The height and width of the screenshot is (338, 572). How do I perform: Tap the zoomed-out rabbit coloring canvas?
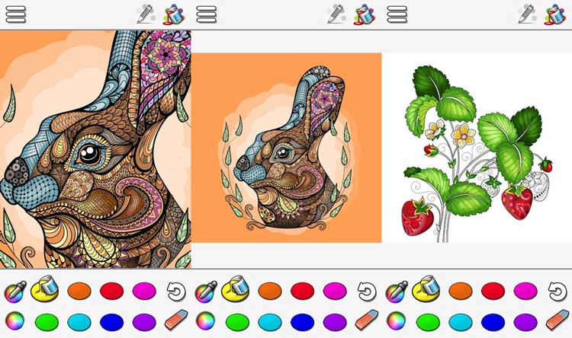tap(286, 148)
